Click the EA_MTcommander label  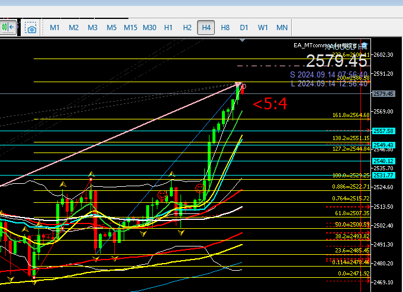325,46
